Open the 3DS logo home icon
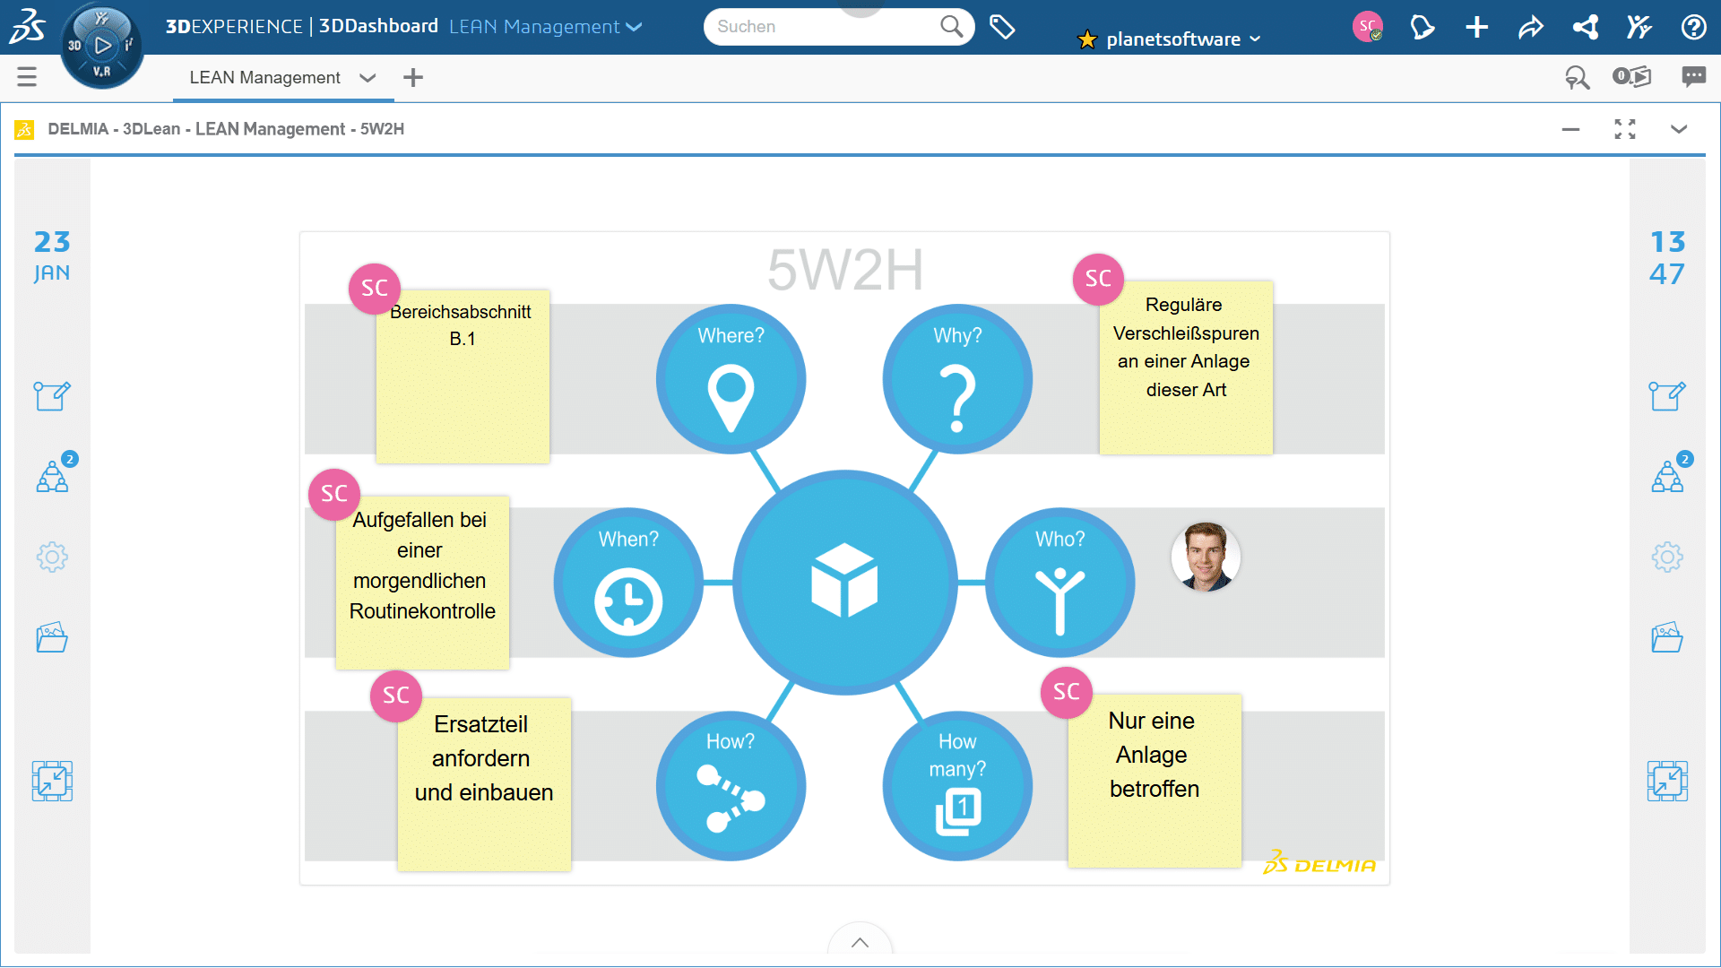The image size is (1721, 968). (28, 26)
